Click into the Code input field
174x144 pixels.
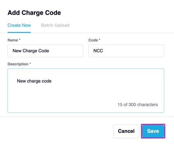tap(126, 51)
